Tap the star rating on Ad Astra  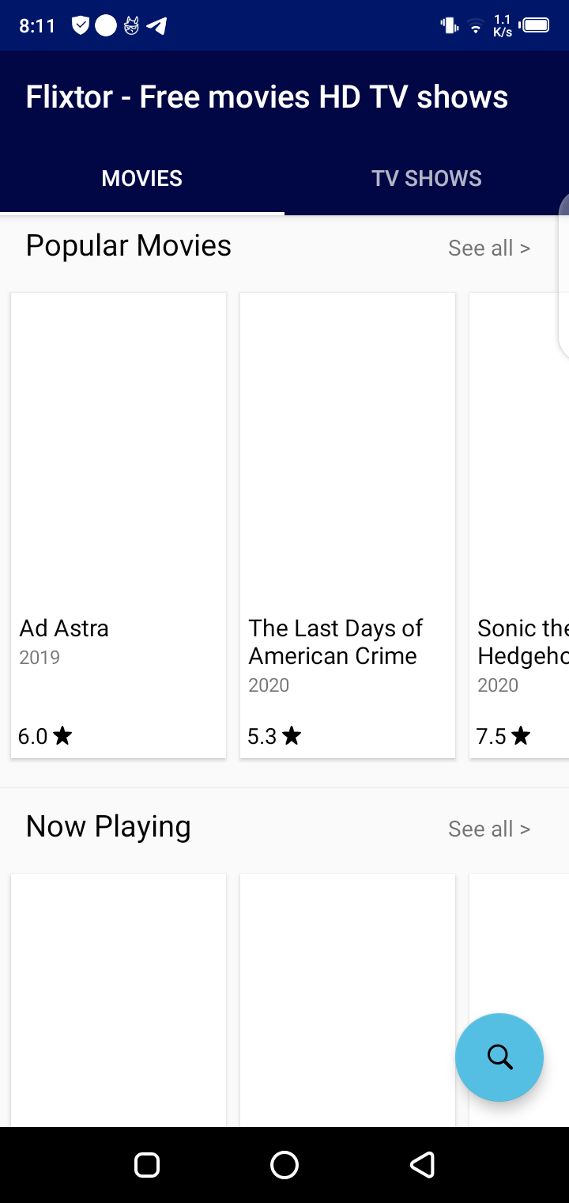click(62, 737)
